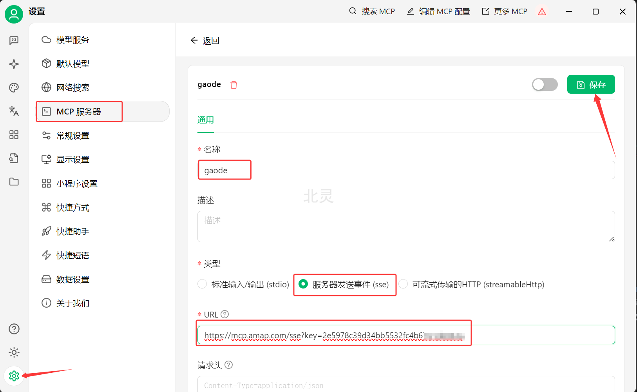Open 常规设置 page
Viewport: 637px width, 392px height.
pyautogui.click(x=103, y=136)
